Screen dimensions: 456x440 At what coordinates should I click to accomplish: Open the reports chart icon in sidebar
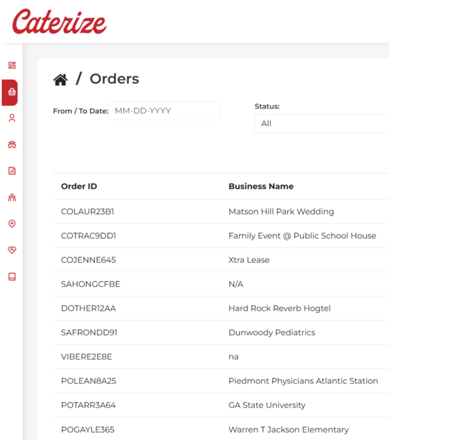pyautogui.click(x=11, y=171)
